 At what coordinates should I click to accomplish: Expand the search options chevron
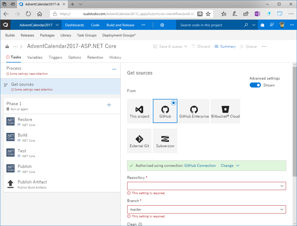point(254,25)
